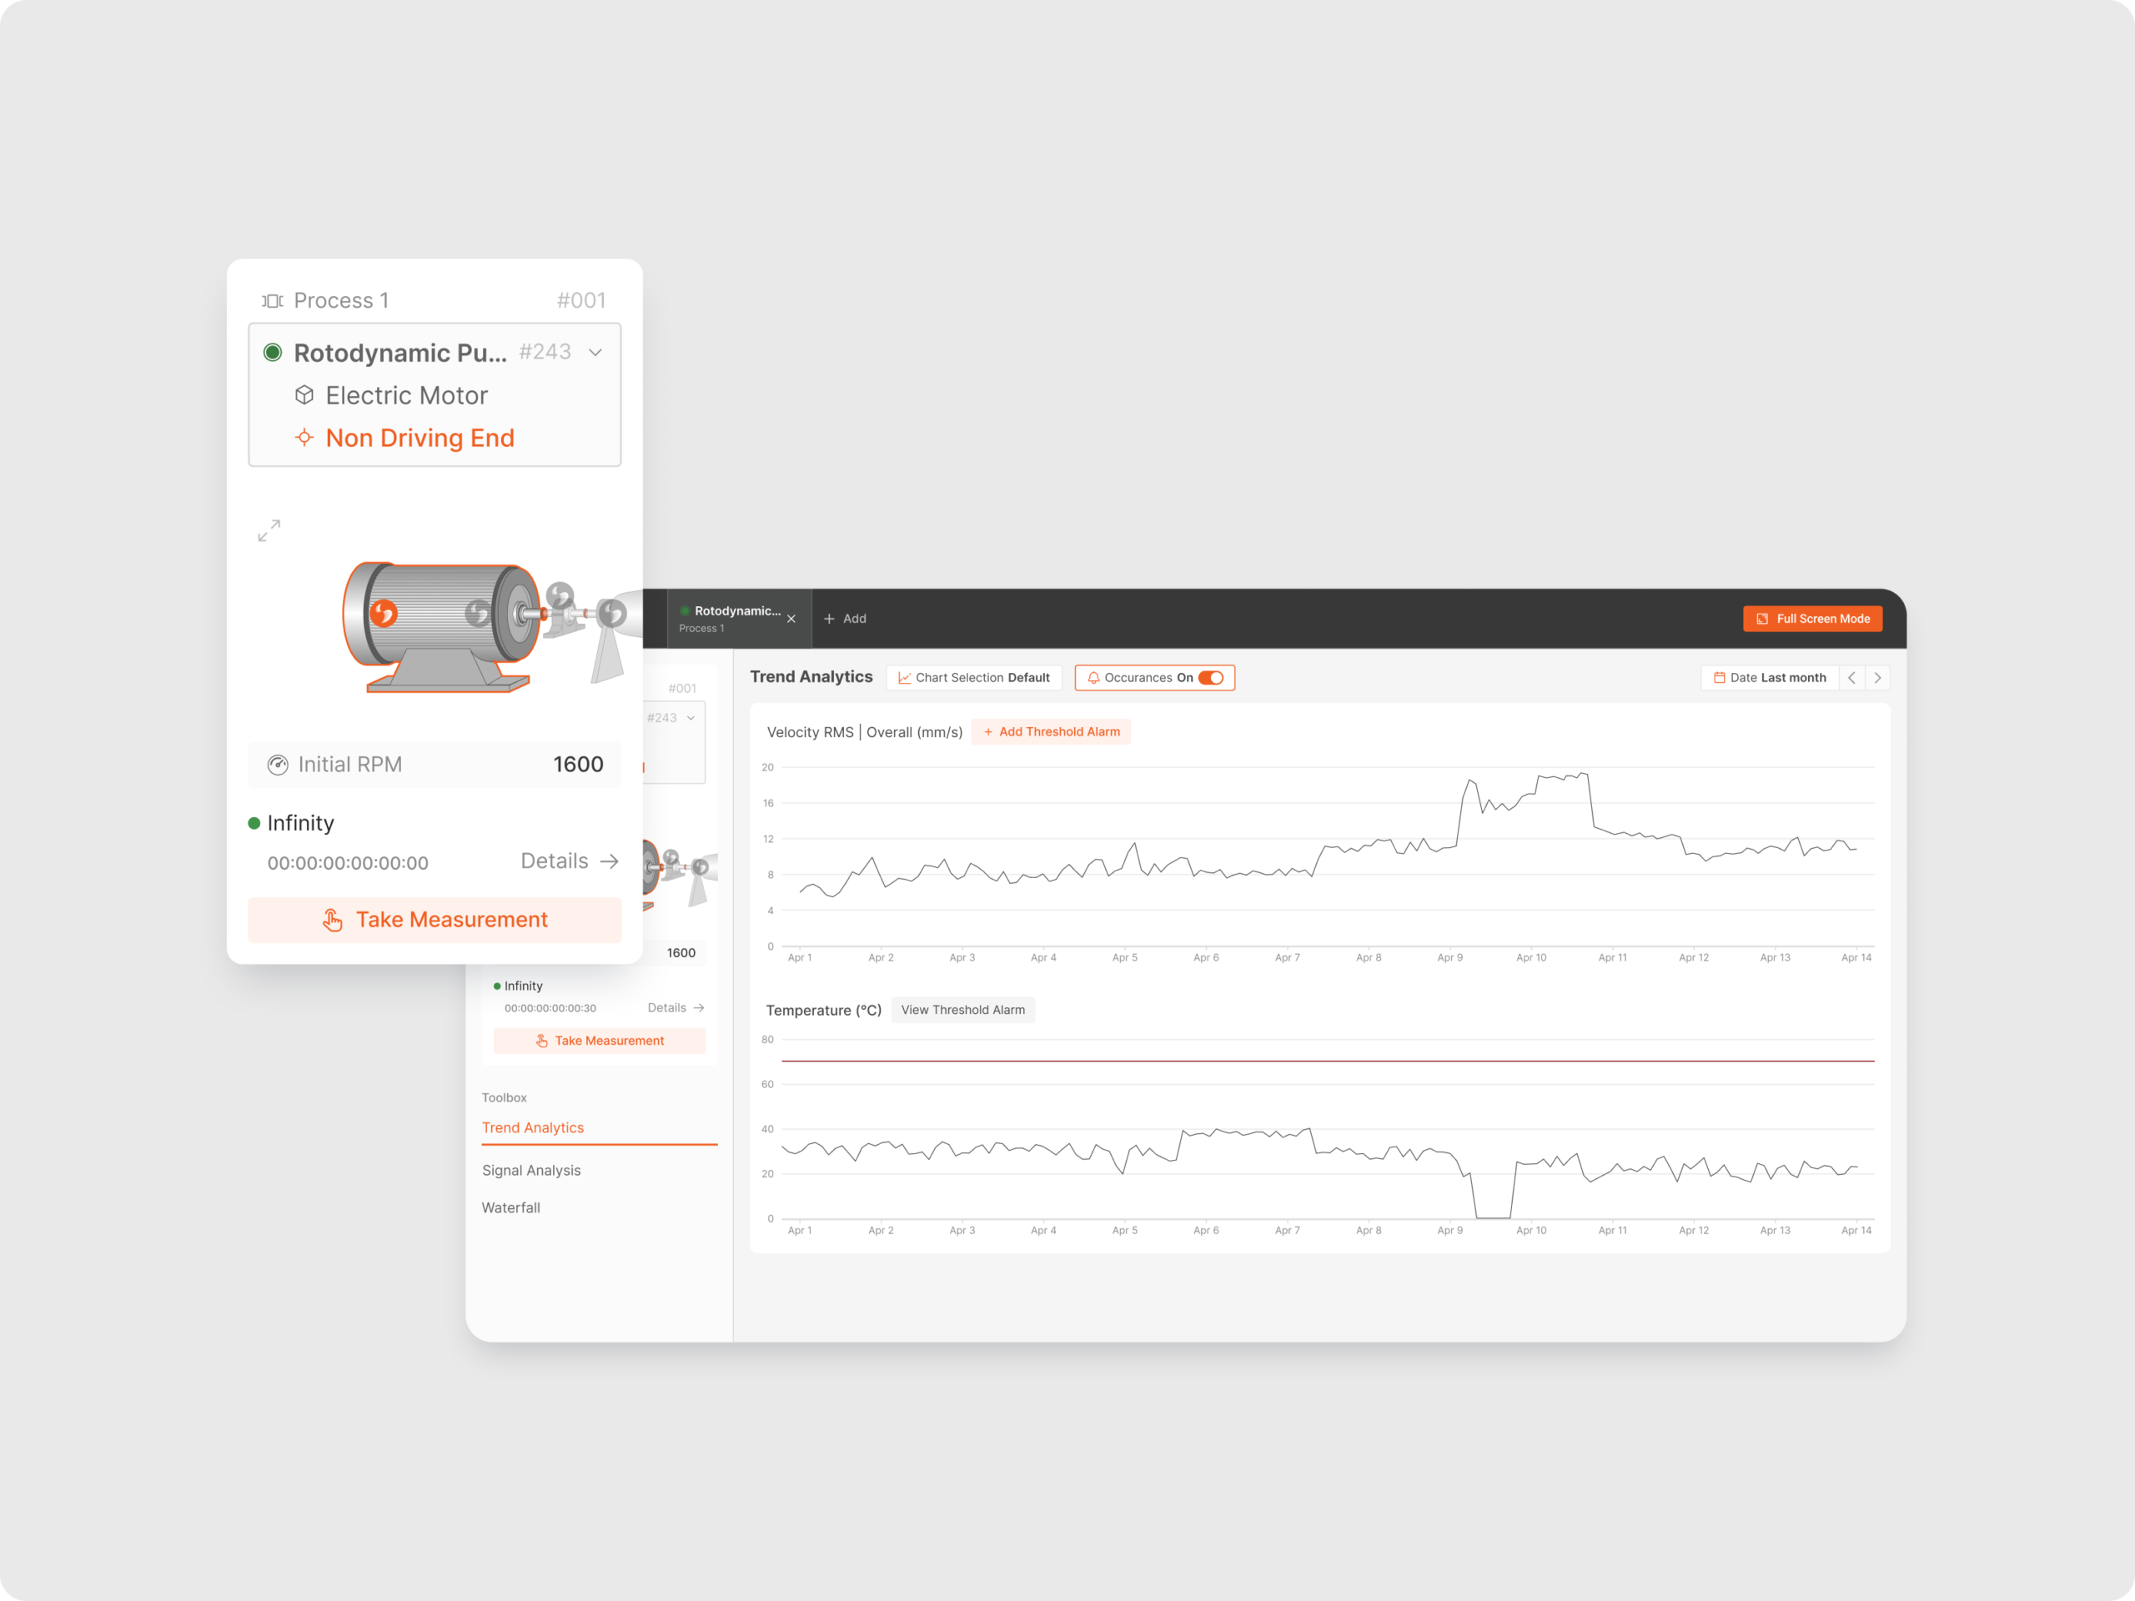Open the Chart Selection Default dropdown
The width and height of the screenshot is (2135, 1601).
pos(977,676)
